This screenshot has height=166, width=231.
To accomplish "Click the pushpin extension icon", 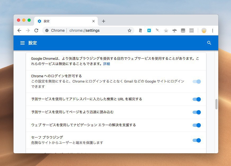I will (157, 30).
